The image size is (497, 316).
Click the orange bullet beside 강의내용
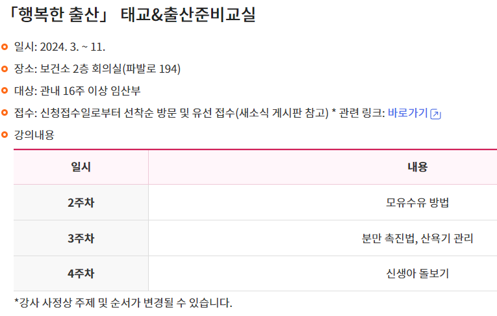(5, 135)
